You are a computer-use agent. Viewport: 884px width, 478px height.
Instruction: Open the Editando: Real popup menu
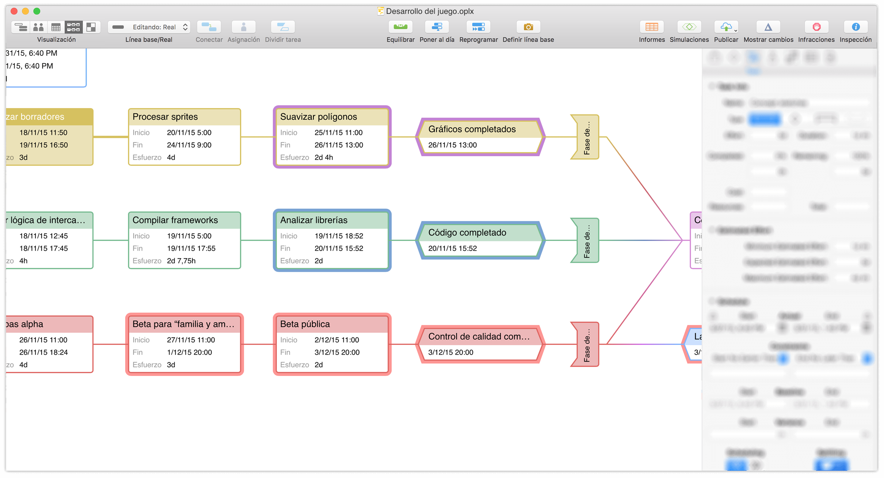click(x=149, y=27)
